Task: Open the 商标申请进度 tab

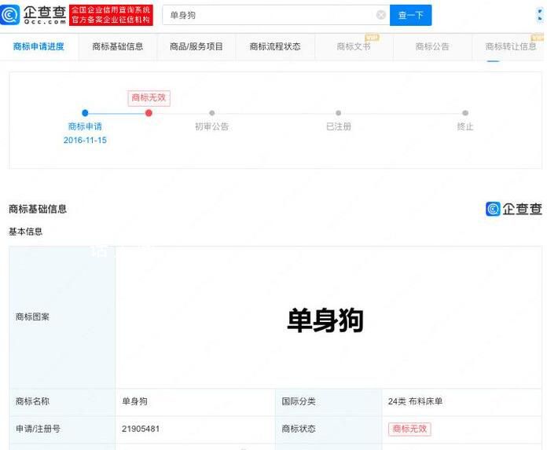Action: (x=39, y=46)
